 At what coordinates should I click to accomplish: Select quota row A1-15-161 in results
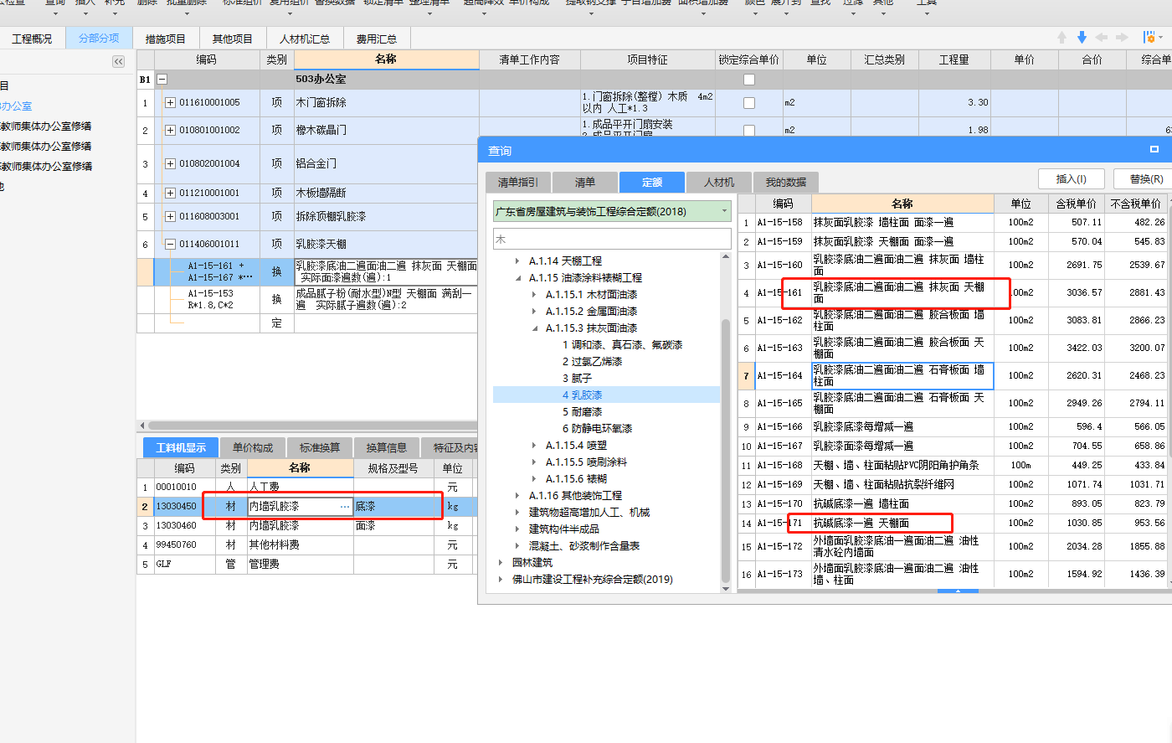(x=955, y=292)
